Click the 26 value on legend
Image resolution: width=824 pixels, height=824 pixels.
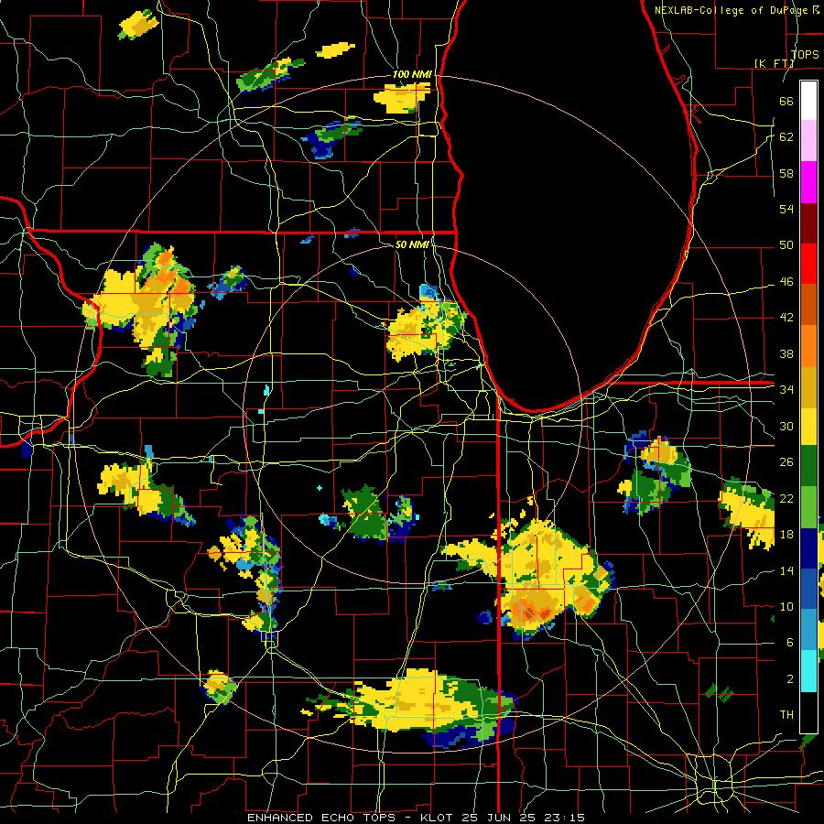click(x=786, y=462)
